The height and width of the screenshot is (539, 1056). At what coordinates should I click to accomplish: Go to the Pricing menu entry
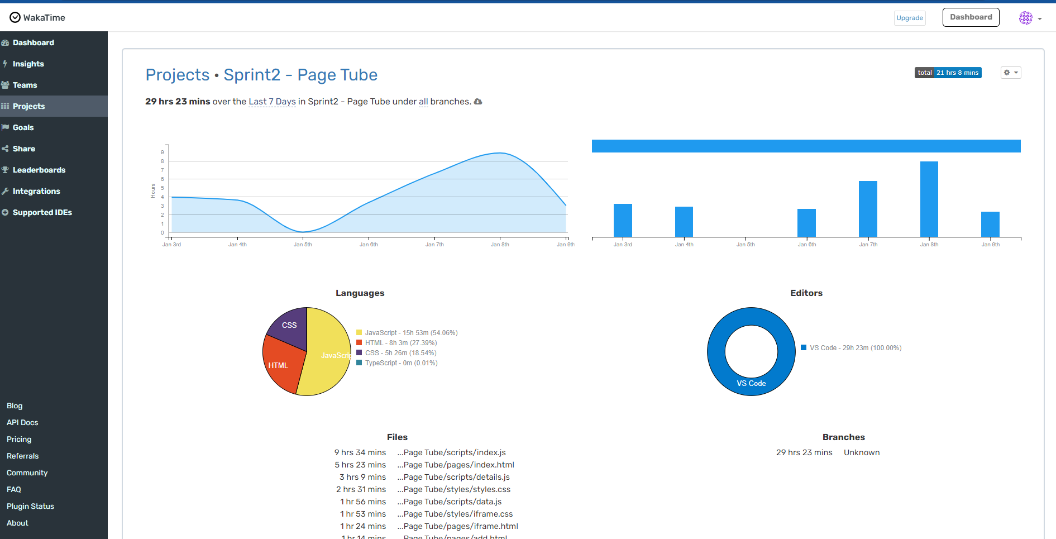(18, 439)
